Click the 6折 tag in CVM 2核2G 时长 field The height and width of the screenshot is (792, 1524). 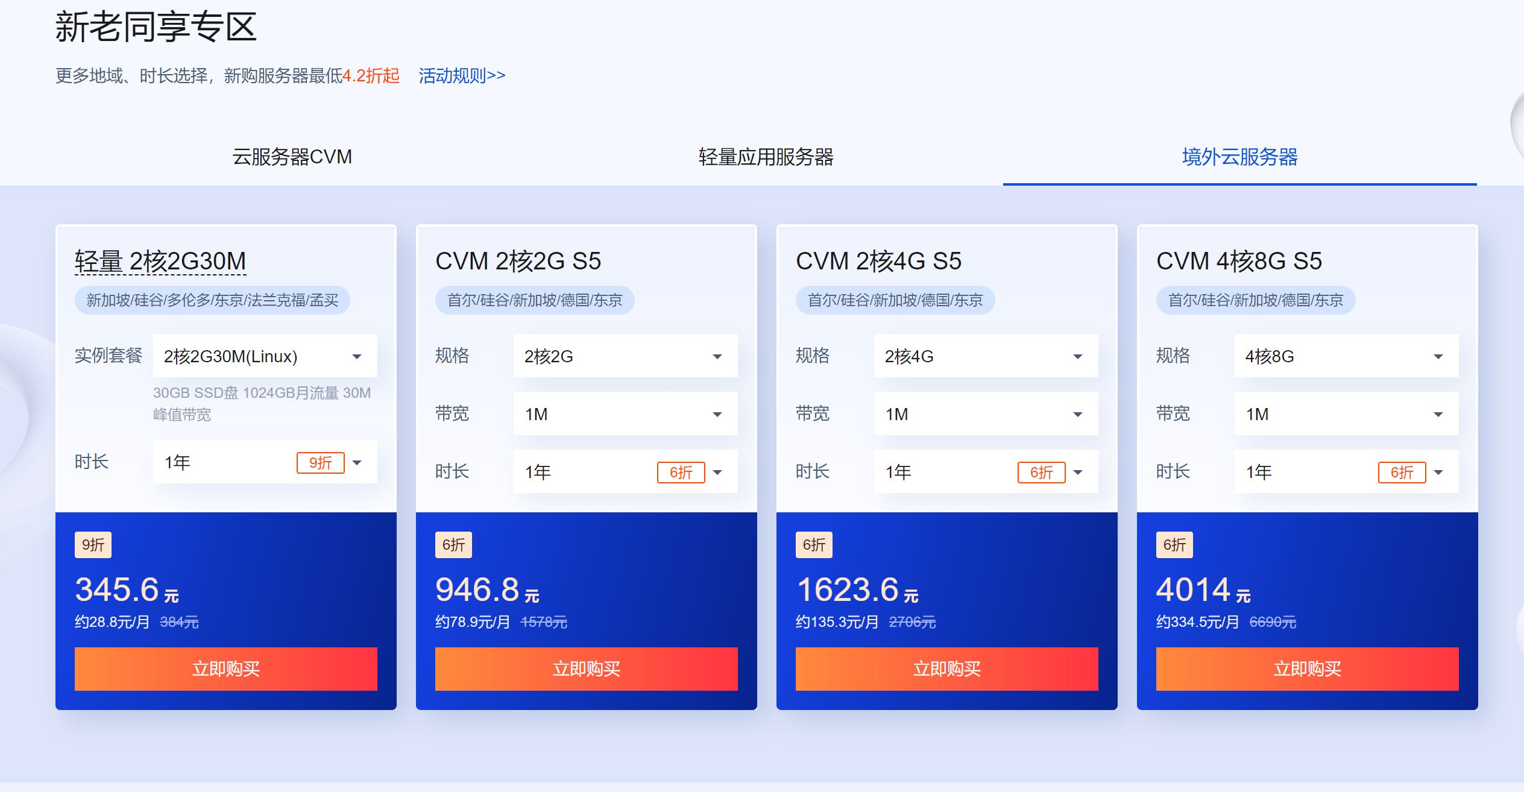(681, 472)
